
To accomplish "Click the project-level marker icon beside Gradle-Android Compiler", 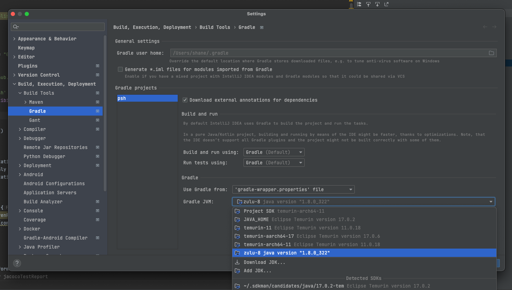I will pos(97,238).
